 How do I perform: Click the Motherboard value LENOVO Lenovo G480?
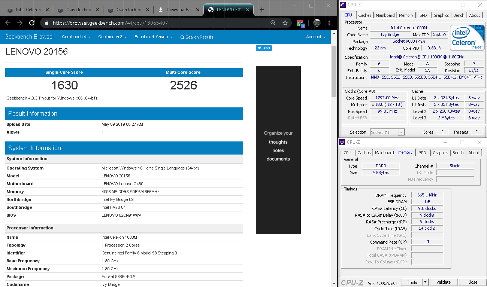tap(122, 184)
